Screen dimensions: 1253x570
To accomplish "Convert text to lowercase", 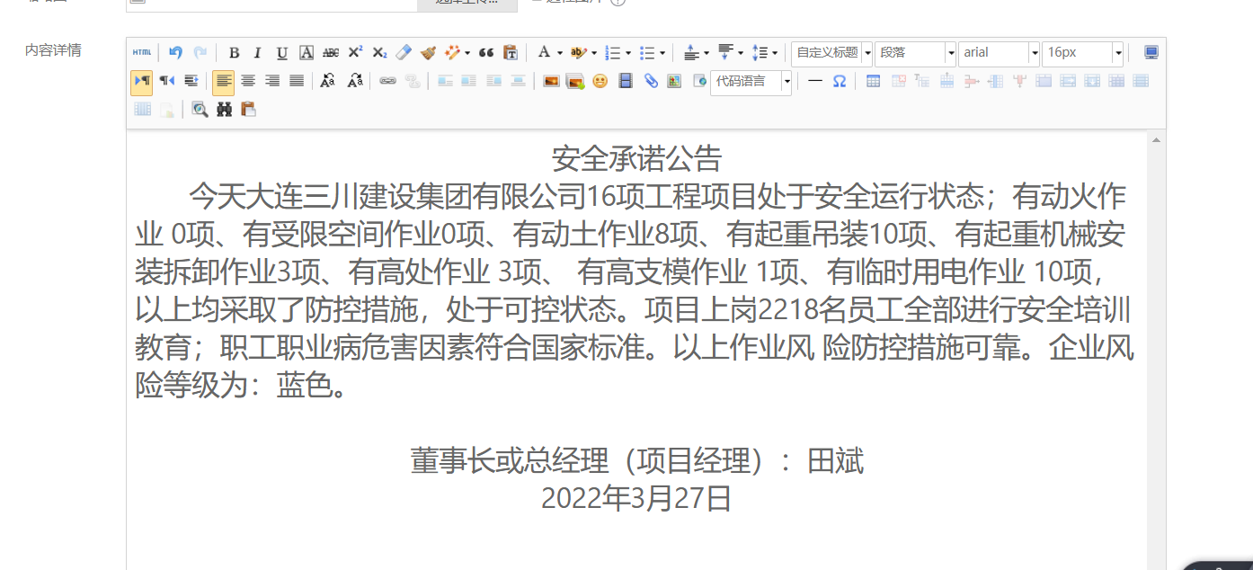I will click(x=354, y=81).
